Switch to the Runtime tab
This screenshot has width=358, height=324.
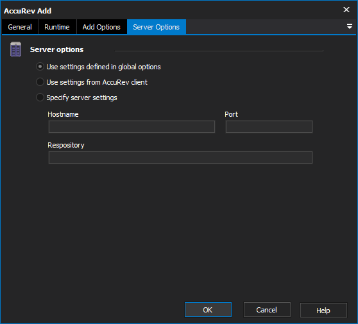point(57,27)
